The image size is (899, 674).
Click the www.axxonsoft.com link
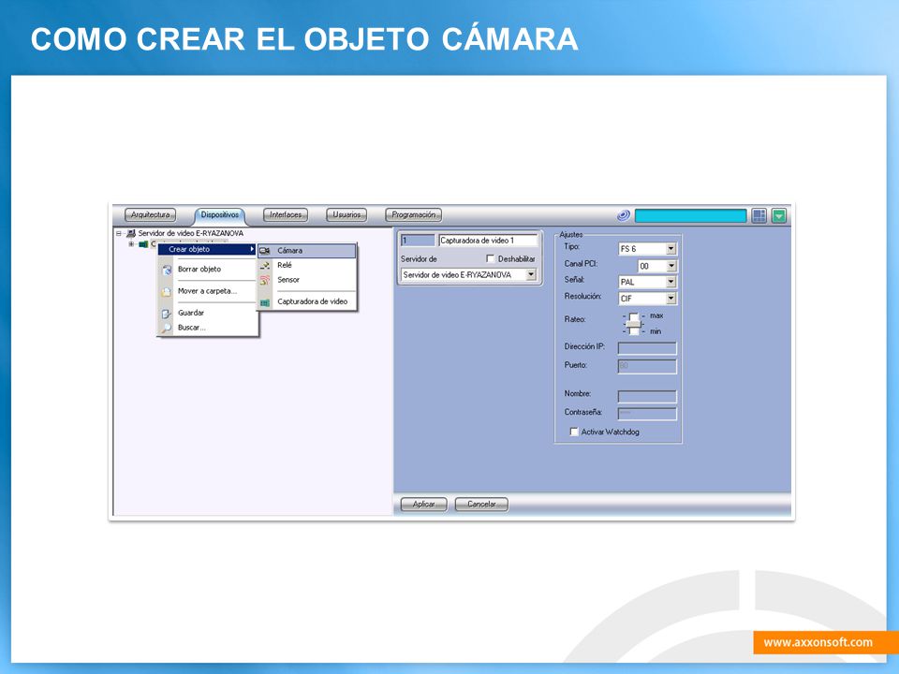point(818,642)
